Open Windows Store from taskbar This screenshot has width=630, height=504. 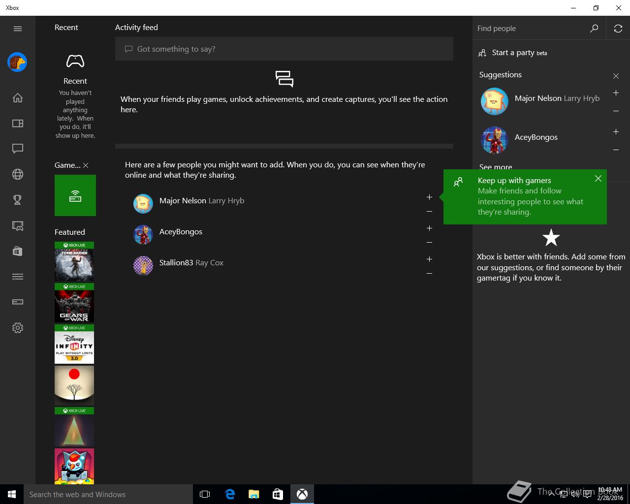(x=278, y=494)
